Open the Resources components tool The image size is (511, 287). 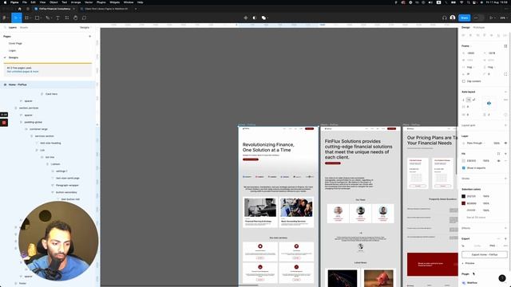(x=67, y=18)
